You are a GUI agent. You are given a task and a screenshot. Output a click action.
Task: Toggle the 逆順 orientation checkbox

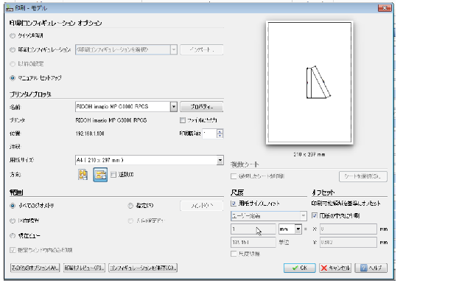pyautogui.click(x=113, y=175)
